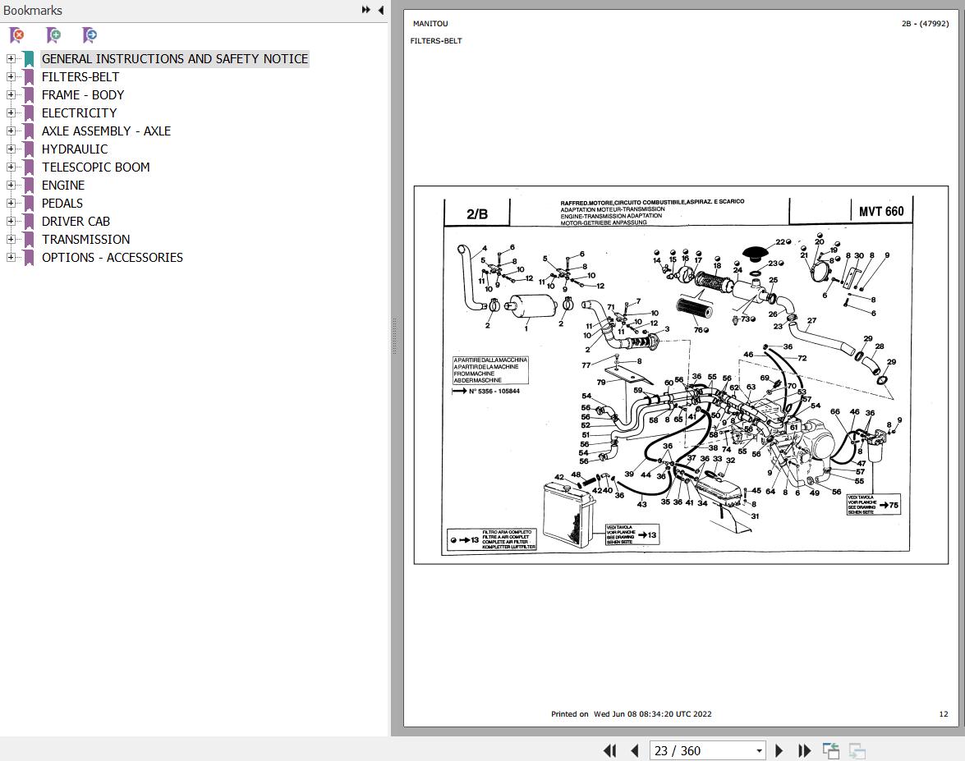Viewport: 965px width, 761px height.
Task: Click the bookmark flag icon beside TELESCOPIC BOOM
Action: click(x=29, y=167)
